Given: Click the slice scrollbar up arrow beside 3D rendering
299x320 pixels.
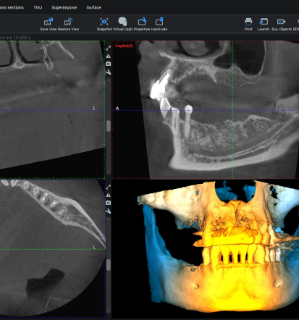Looking at the screenshot, I should click(x=109, y=219).
